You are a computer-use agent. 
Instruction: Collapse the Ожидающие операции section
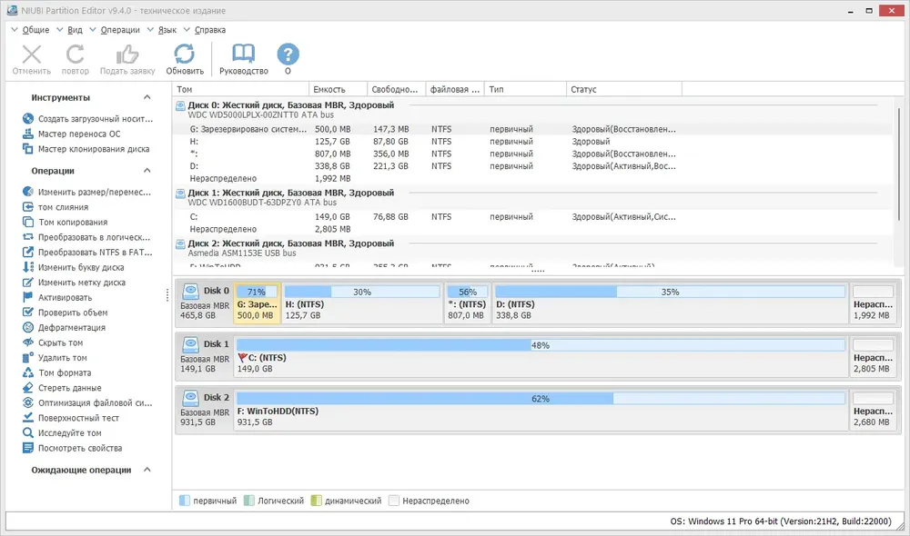coord(147,470)
